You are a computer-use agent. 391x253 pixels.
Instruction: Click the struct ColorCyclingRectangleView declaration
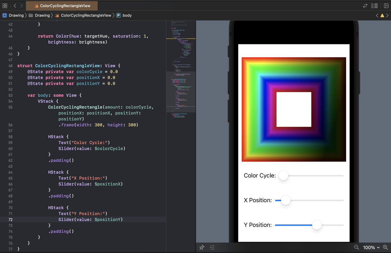69,66
